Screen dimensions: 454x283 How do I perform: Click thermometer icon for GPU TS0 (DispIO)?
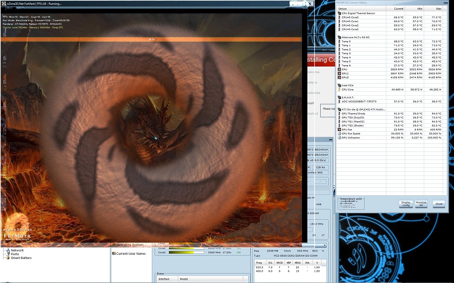pyautogui.click(x=340, y=117)
